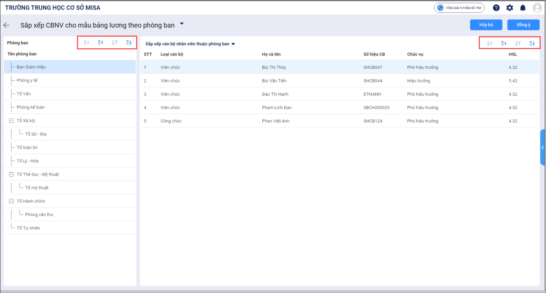Screen dimensions: 546x293
Task: Open the page title dropdown arrow
Action: 182,24
